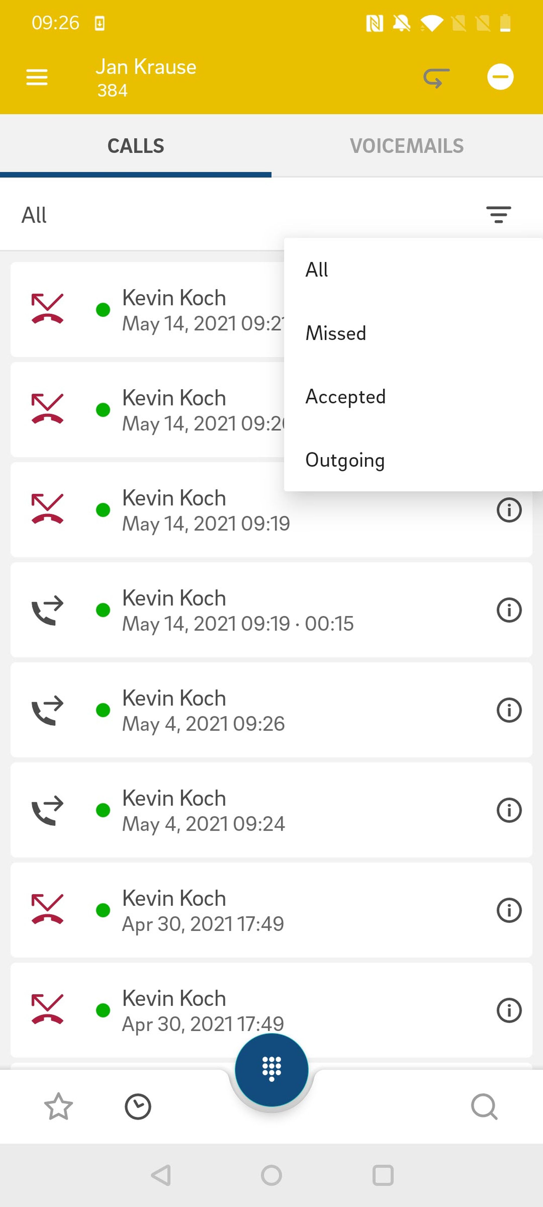
Task: Switch to the CALLS tab
Action: pos(135,146)
